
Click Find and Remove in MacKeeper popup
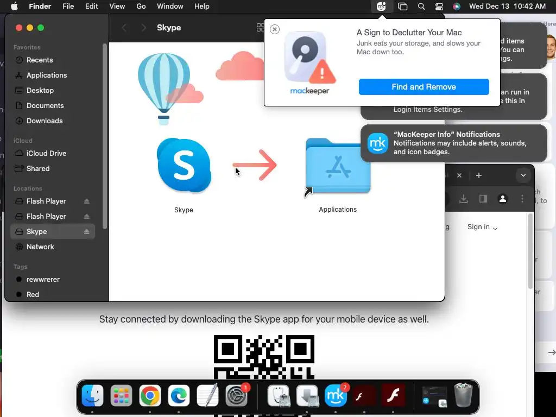pyautogui.click(x=424, y=87)
